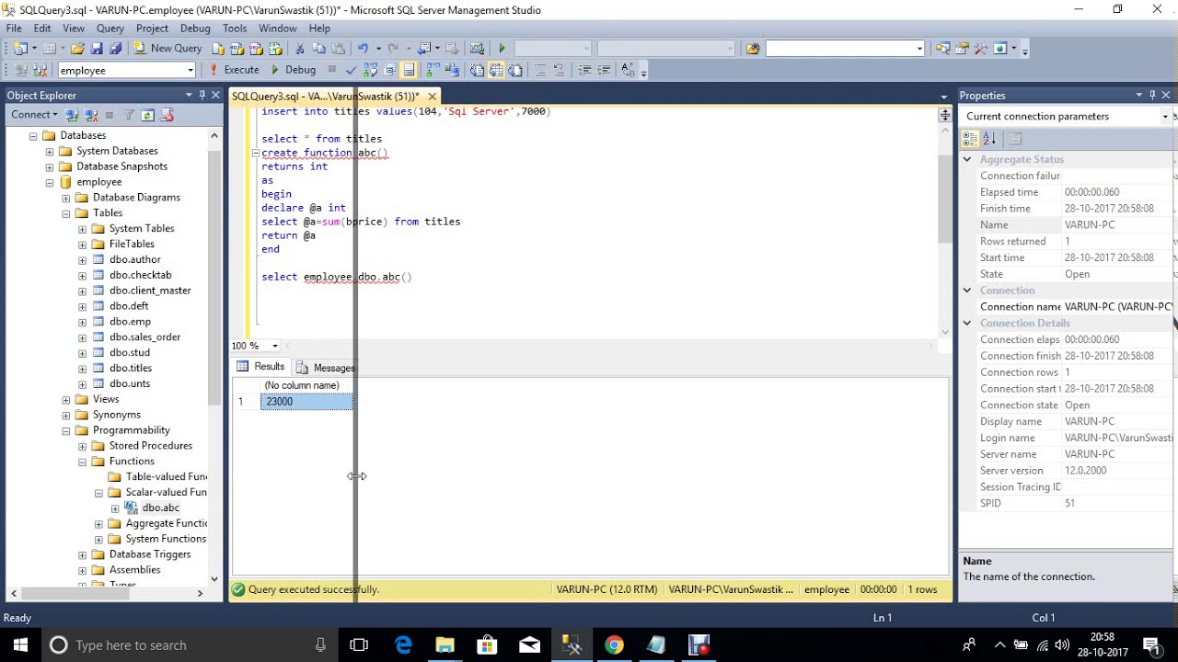1178x662 pixels.
Task: Click the Open File folder icon
Action: pyautogui.click(x=78, y=48)
